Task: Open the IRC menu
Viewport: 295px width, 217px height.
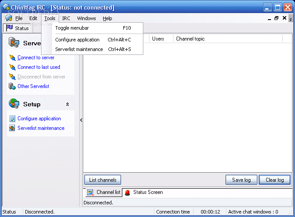Action: 66,18
